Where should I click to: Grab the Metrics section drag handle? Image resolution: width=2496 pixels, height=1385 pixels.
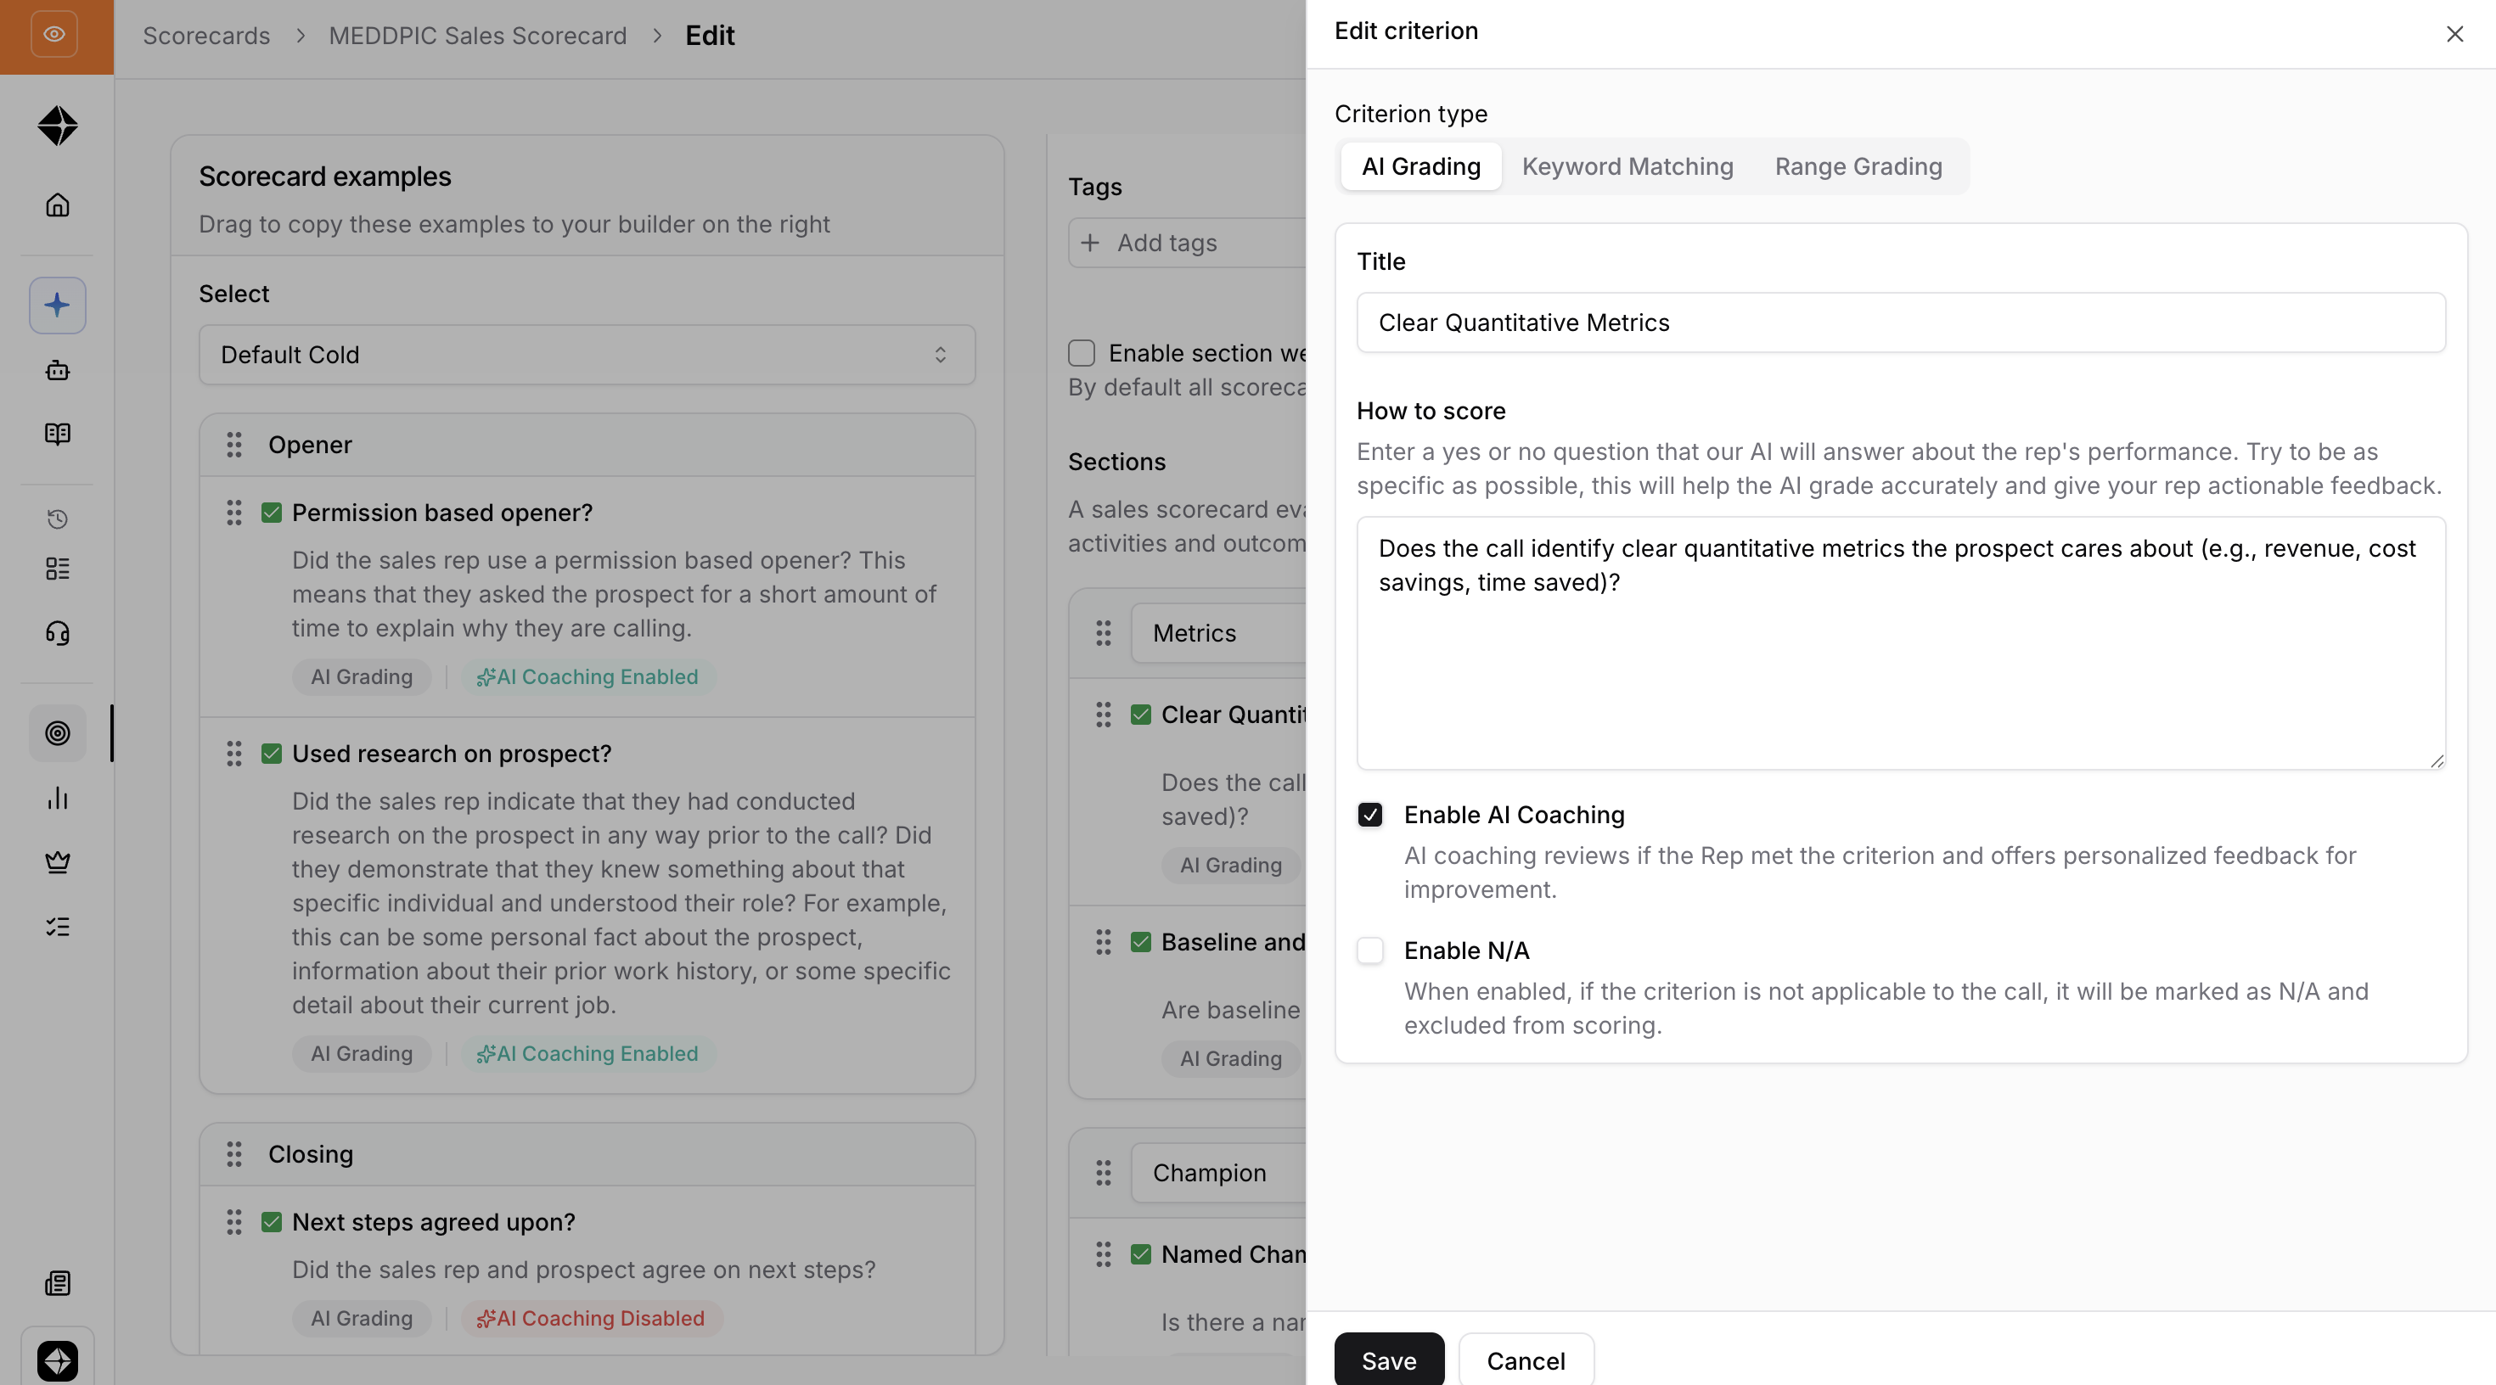pos(1104,633)
